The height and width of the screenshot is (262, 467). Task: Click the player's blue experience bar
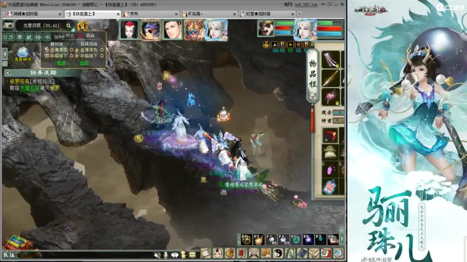(x=329, y=33)
